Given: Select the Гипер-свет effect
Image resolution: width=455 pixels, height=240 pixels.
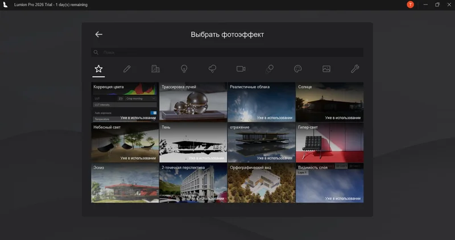Looking at the screenshot, I should 330,142.
